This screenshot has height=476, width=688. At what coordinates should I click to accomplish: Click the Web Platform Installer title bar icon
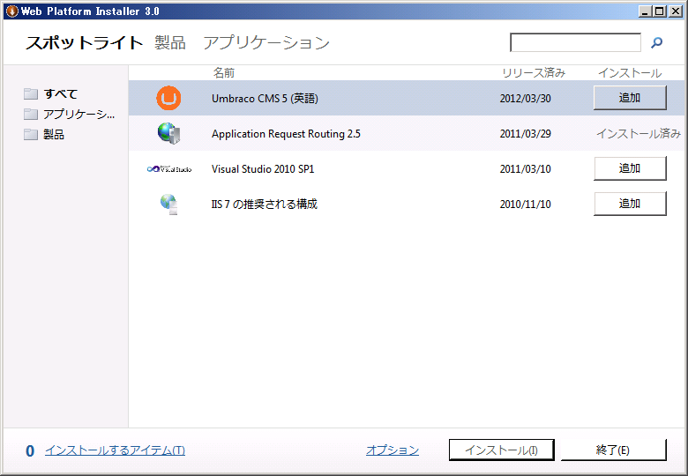[12, 11]
